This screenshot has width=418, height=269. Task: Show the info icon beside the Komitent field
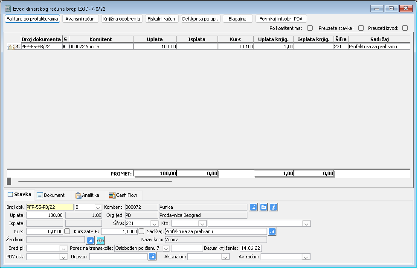(x=273, y=207)
